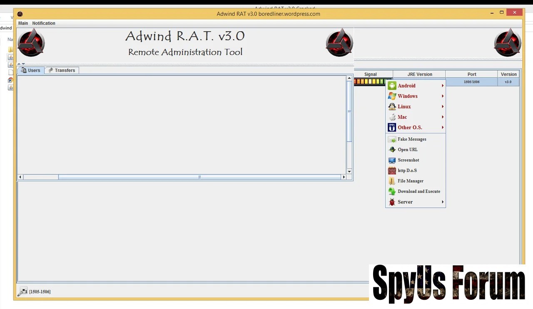This screenshot has width=533, height=309.
Task: Open the Main menu
Action: coord(23,23)
